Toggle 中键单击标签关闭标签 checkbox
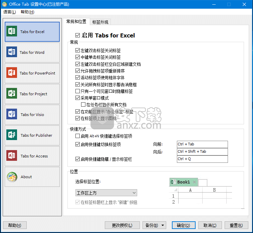Image resolution: width=253 pixels, height=233 pixels. (x=78, y=57)
